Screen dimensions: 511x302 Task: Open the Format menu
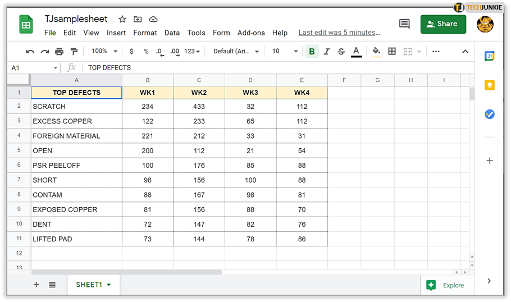(145, 33)
